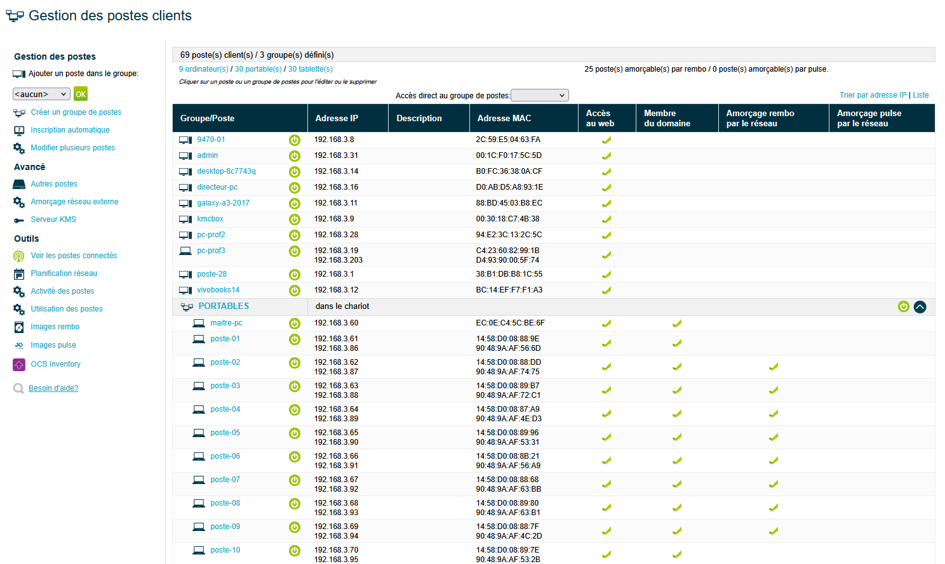Click the Voir les postes connectés icon
The image size is (945, 564).
pos(19,256)
